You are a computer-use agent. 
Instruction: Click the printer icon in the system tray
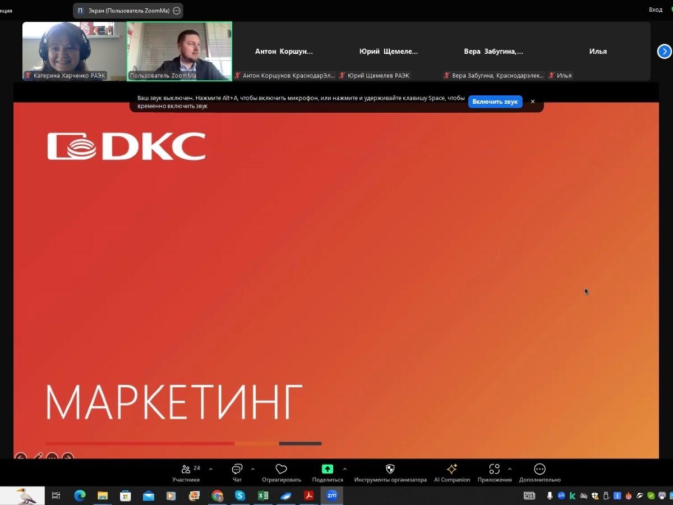coord(662,495)
